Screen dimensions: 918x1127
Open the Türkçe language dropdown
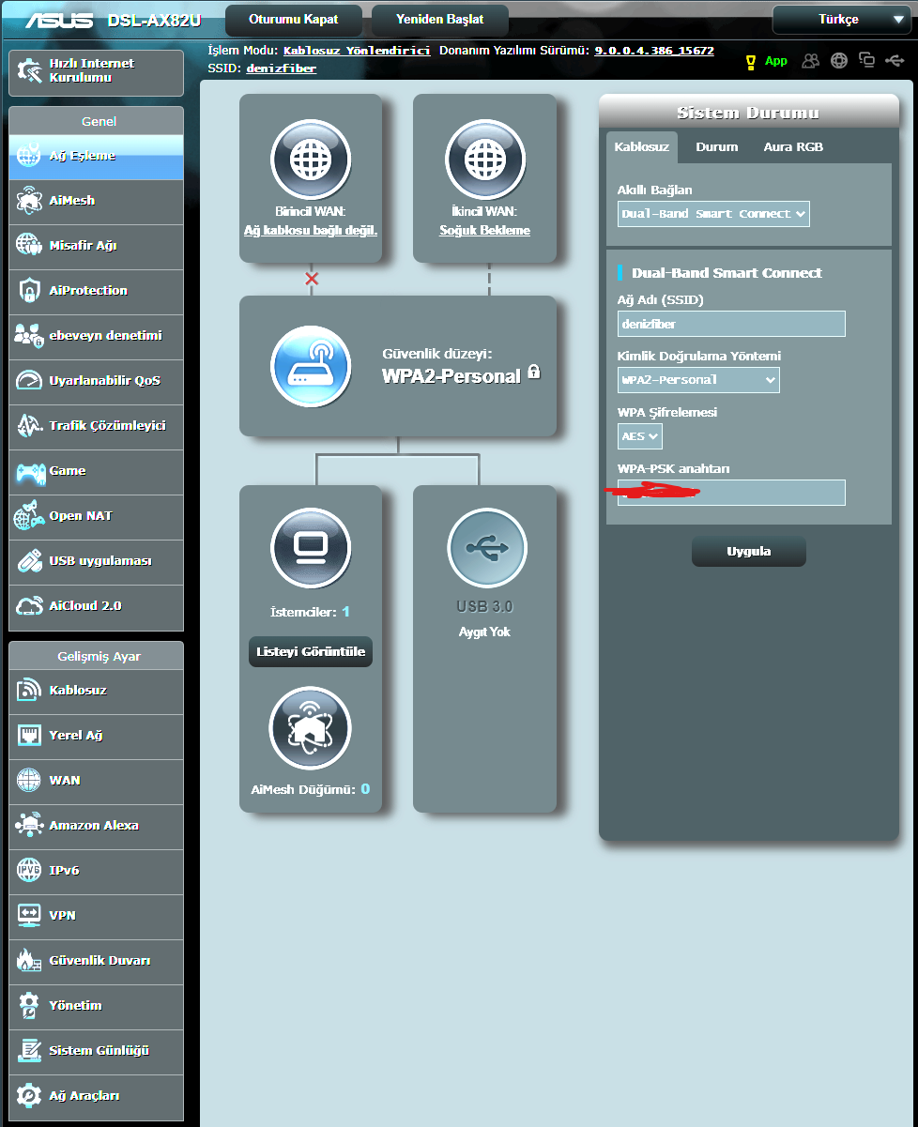pyautogui.click(x=840, y=20)
